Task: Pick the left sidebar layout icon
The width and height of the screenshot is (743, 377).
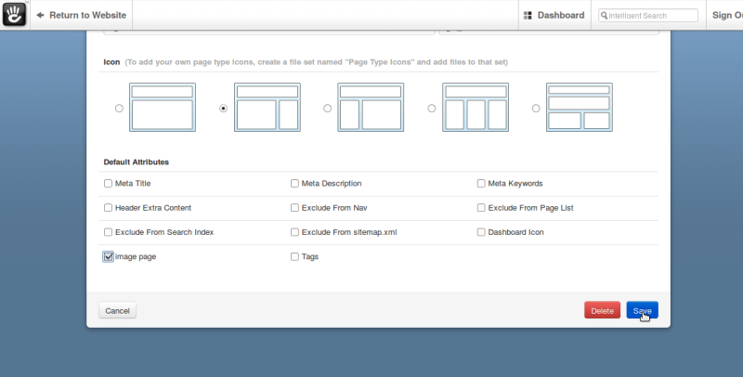Action: tap(371, 108)
